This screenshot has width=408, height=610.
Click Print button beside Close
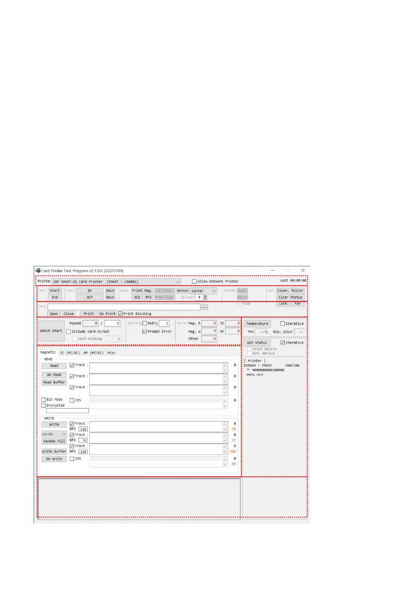89,314
